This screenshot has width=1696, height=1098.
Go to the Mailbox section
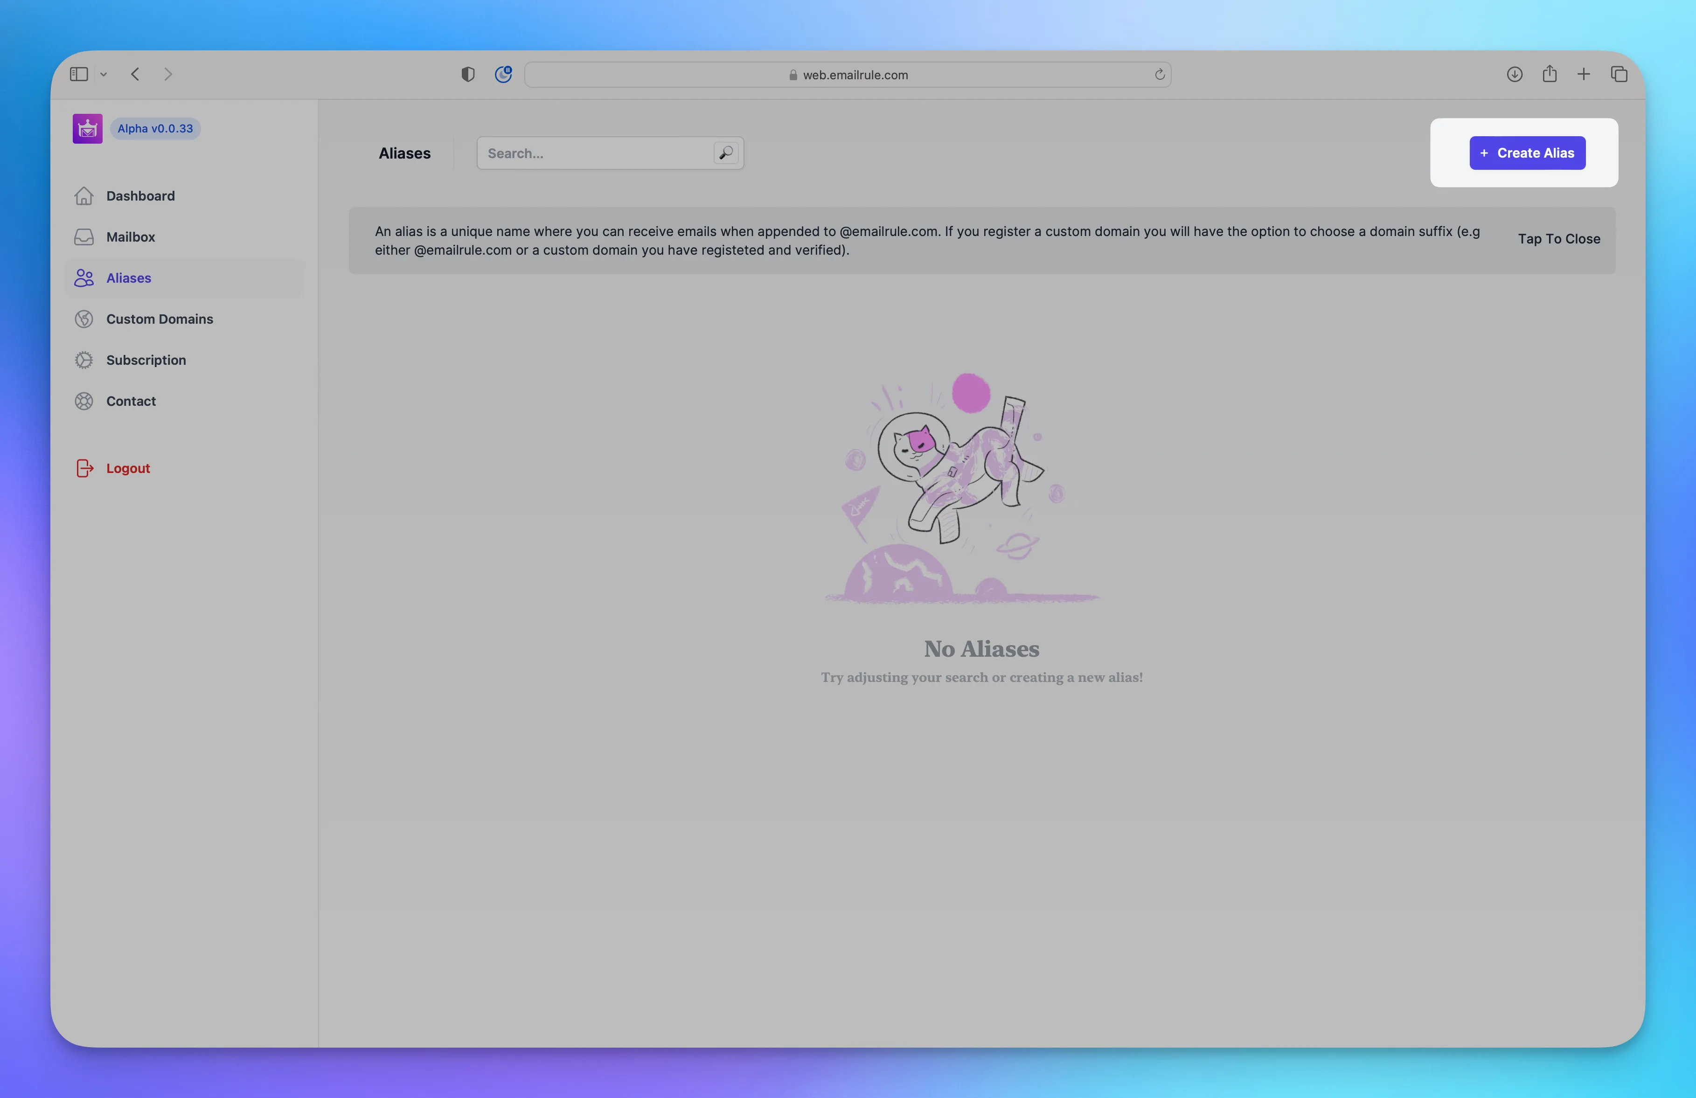click(x=131, y=236)
